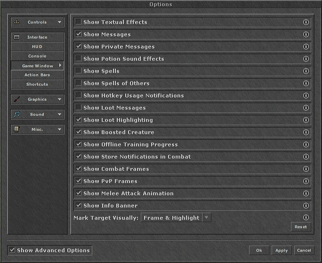The image size is (322, 263).
Task: Uncheck the Show Info Banner checkbox
Action: coord(79,205)
